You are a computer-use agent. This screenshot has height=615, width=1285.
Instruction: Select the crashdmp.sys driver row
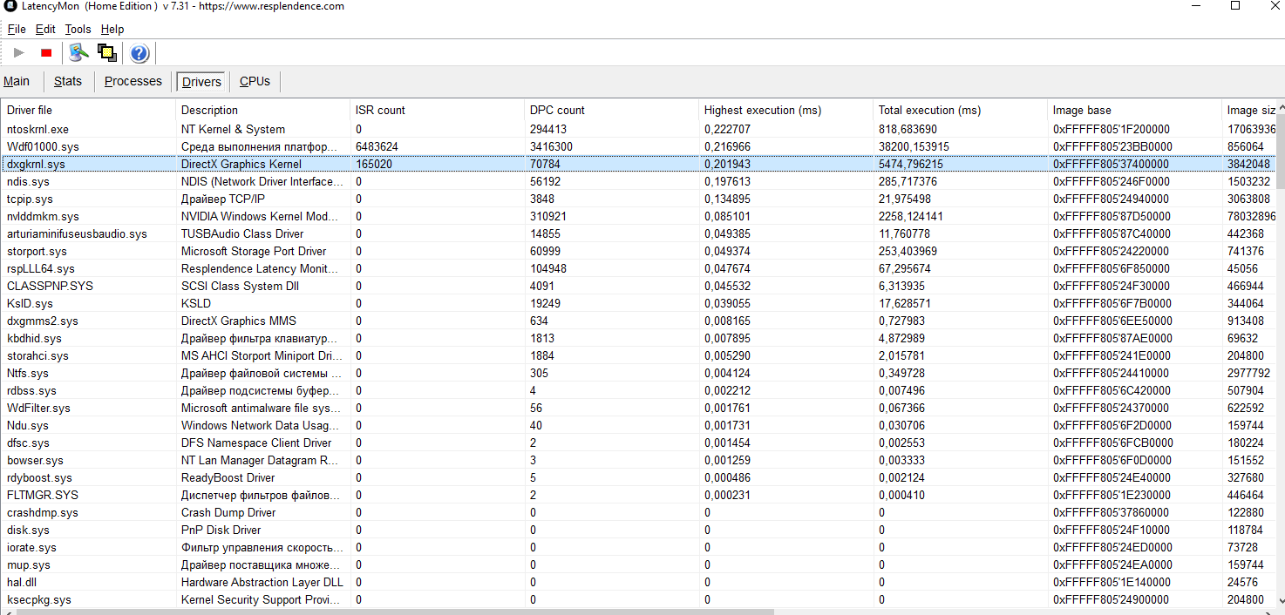pos(638,512)
